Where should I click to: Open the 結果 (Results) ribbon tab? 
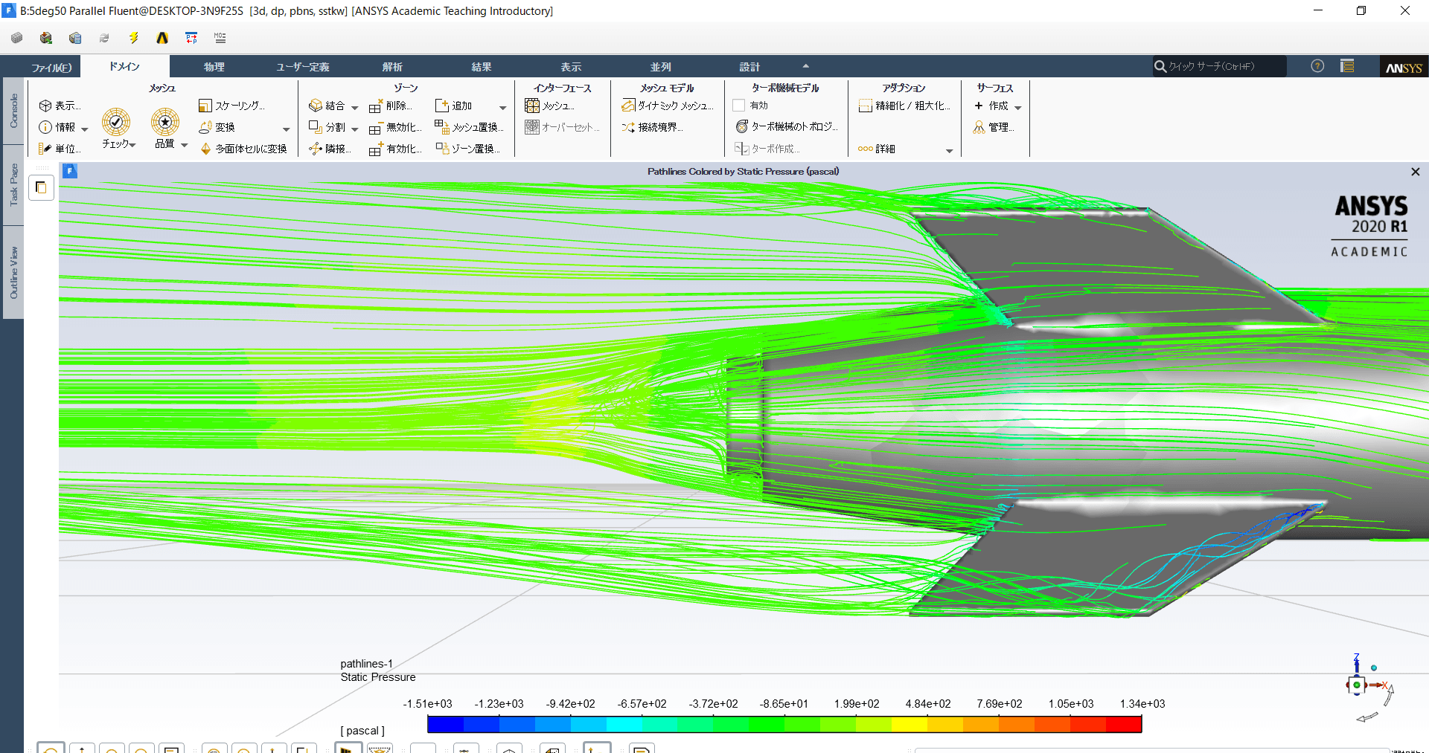click(482, 67)
